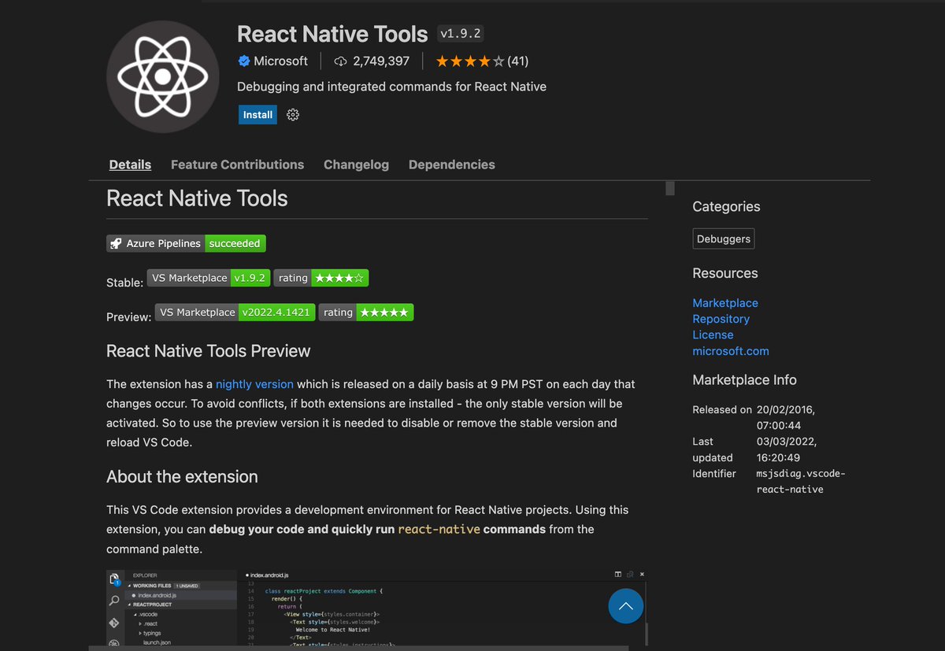
Task: Click the Azure Pipelines succeeded badge
Action: (x=186, y=244)
